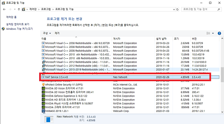Click icon of Visual C++ 2008 230KB row
This screenshot has width=224, height=124.
[x=43, y=47]
